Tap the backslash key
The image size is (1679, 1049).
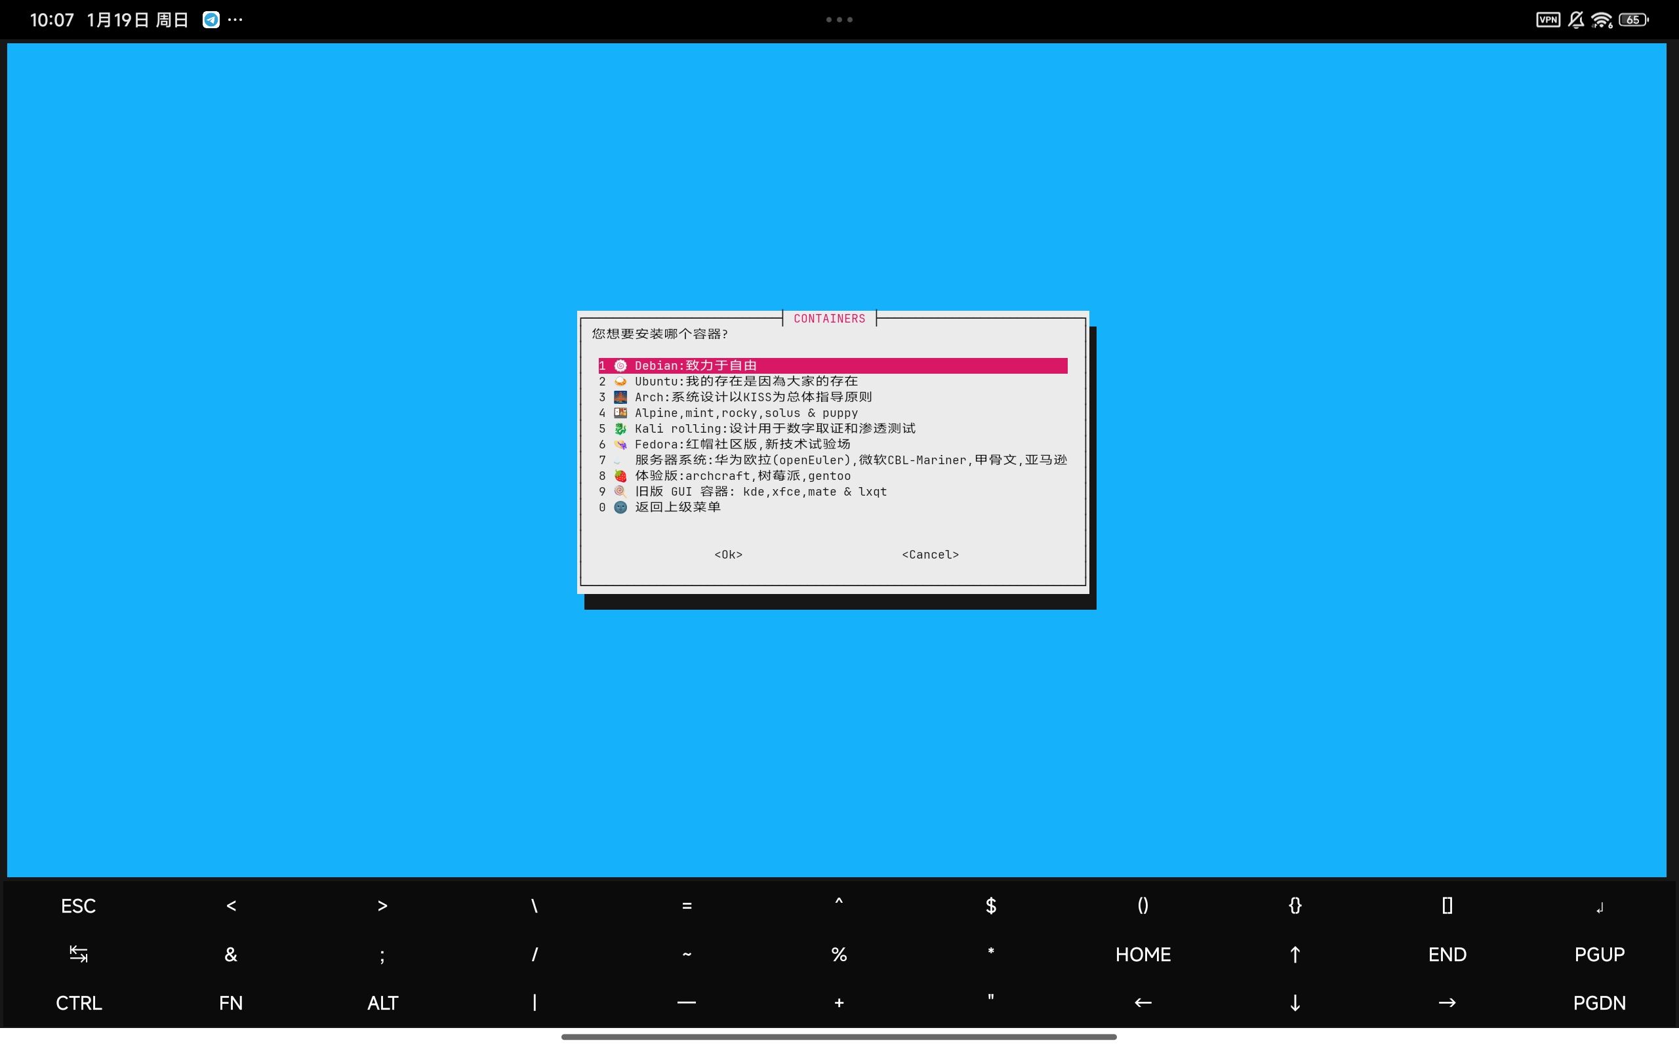[535, 906]
